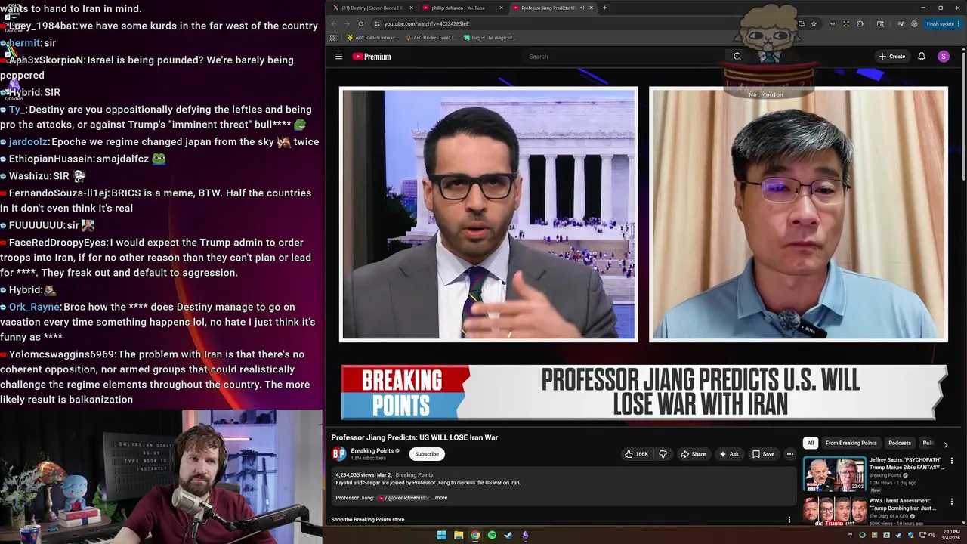967x544 pixels.
Task: Click the YouTube Premium logo
Action: pyautogui.click(x=372, y=57)
